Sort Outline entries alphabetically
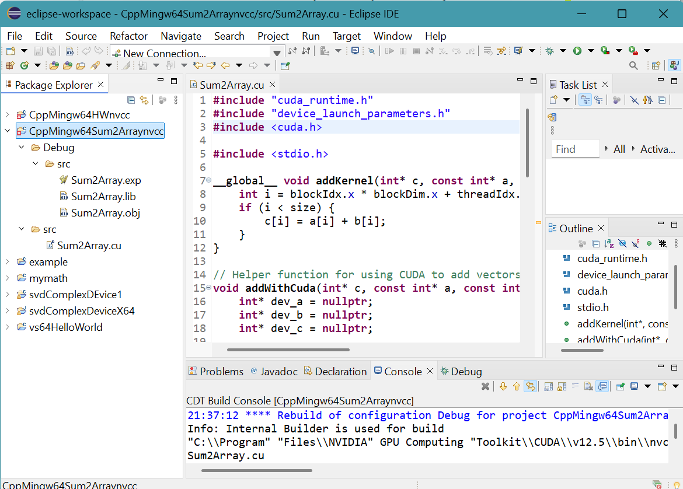 coord(609,243)
